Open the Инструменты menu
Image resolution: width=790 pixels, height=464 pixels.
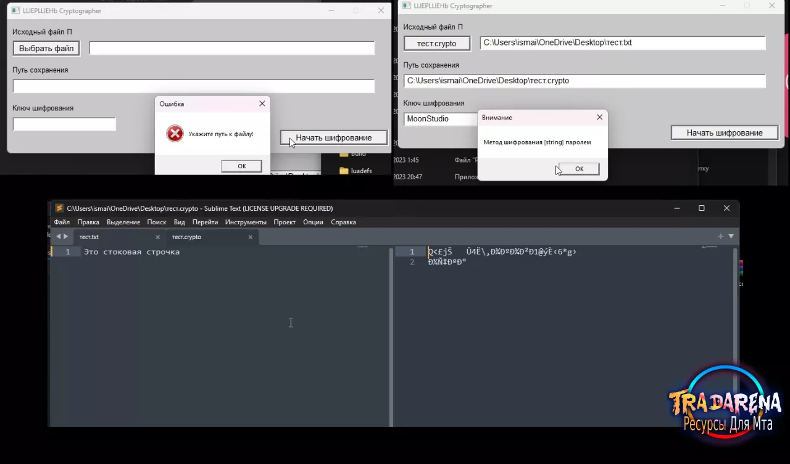pos(246,222)
